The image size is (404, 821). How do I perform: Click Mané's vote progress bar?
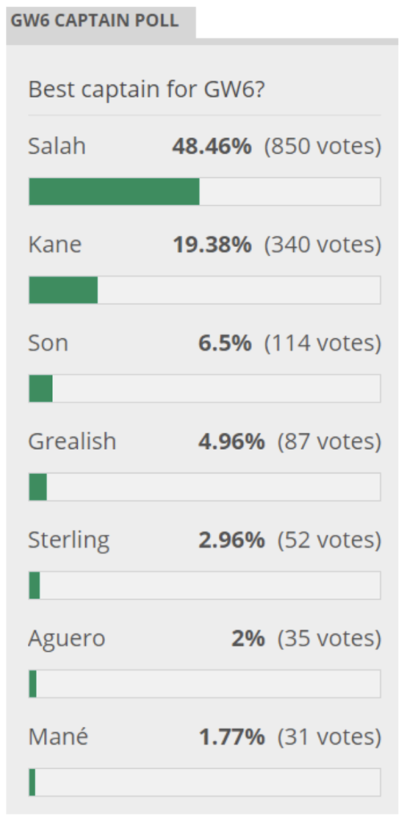(x=204, y=782)
